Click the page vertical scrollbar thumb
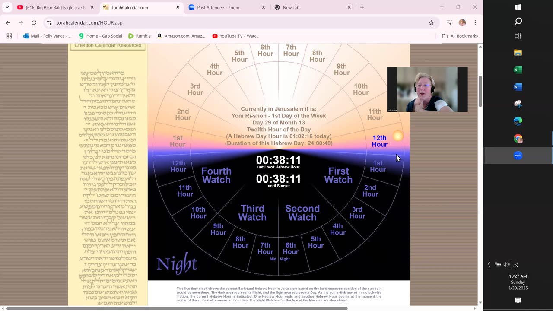Viewport: 553px width, 311px height. pyautogui.click(x=480, y=92)
